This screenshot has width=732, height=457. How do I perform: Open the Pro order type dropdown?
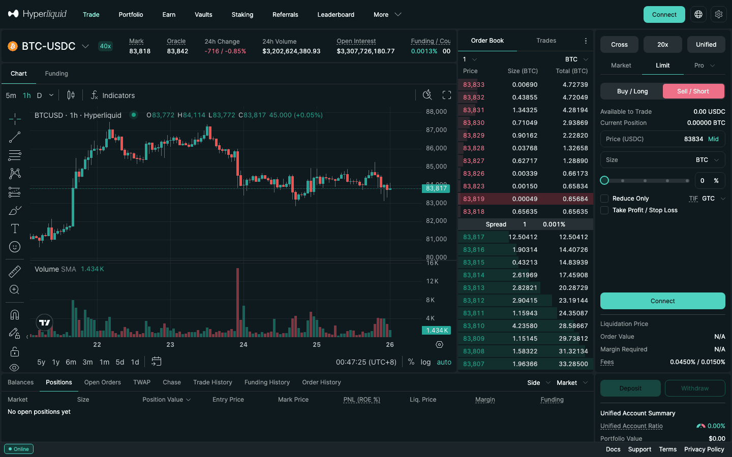pos(704,66)
